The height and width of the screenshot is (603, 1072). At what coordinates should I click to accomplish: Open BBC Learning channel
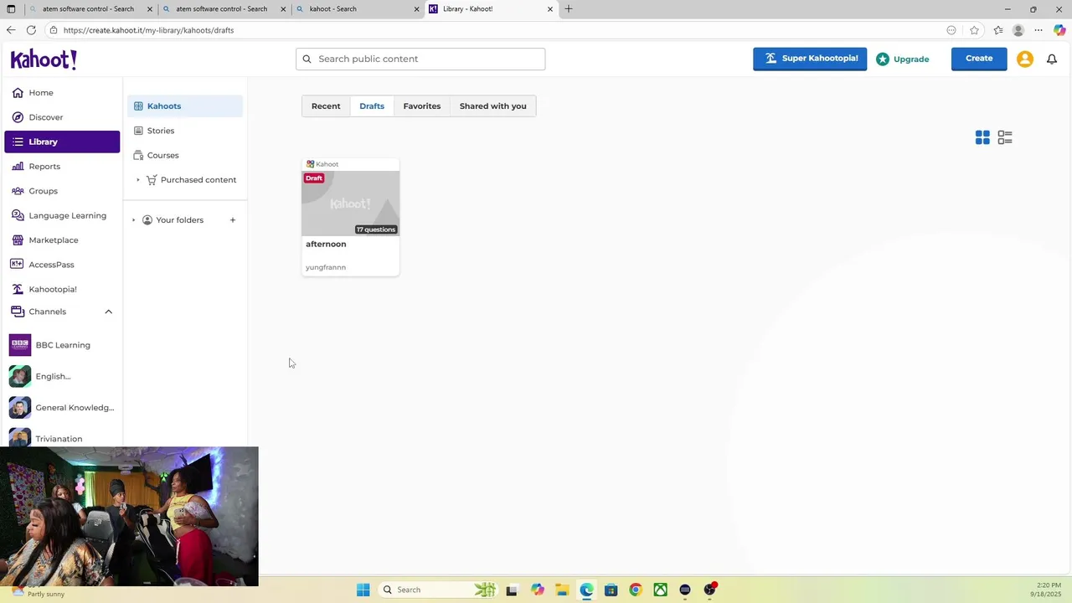click(62, 345)
